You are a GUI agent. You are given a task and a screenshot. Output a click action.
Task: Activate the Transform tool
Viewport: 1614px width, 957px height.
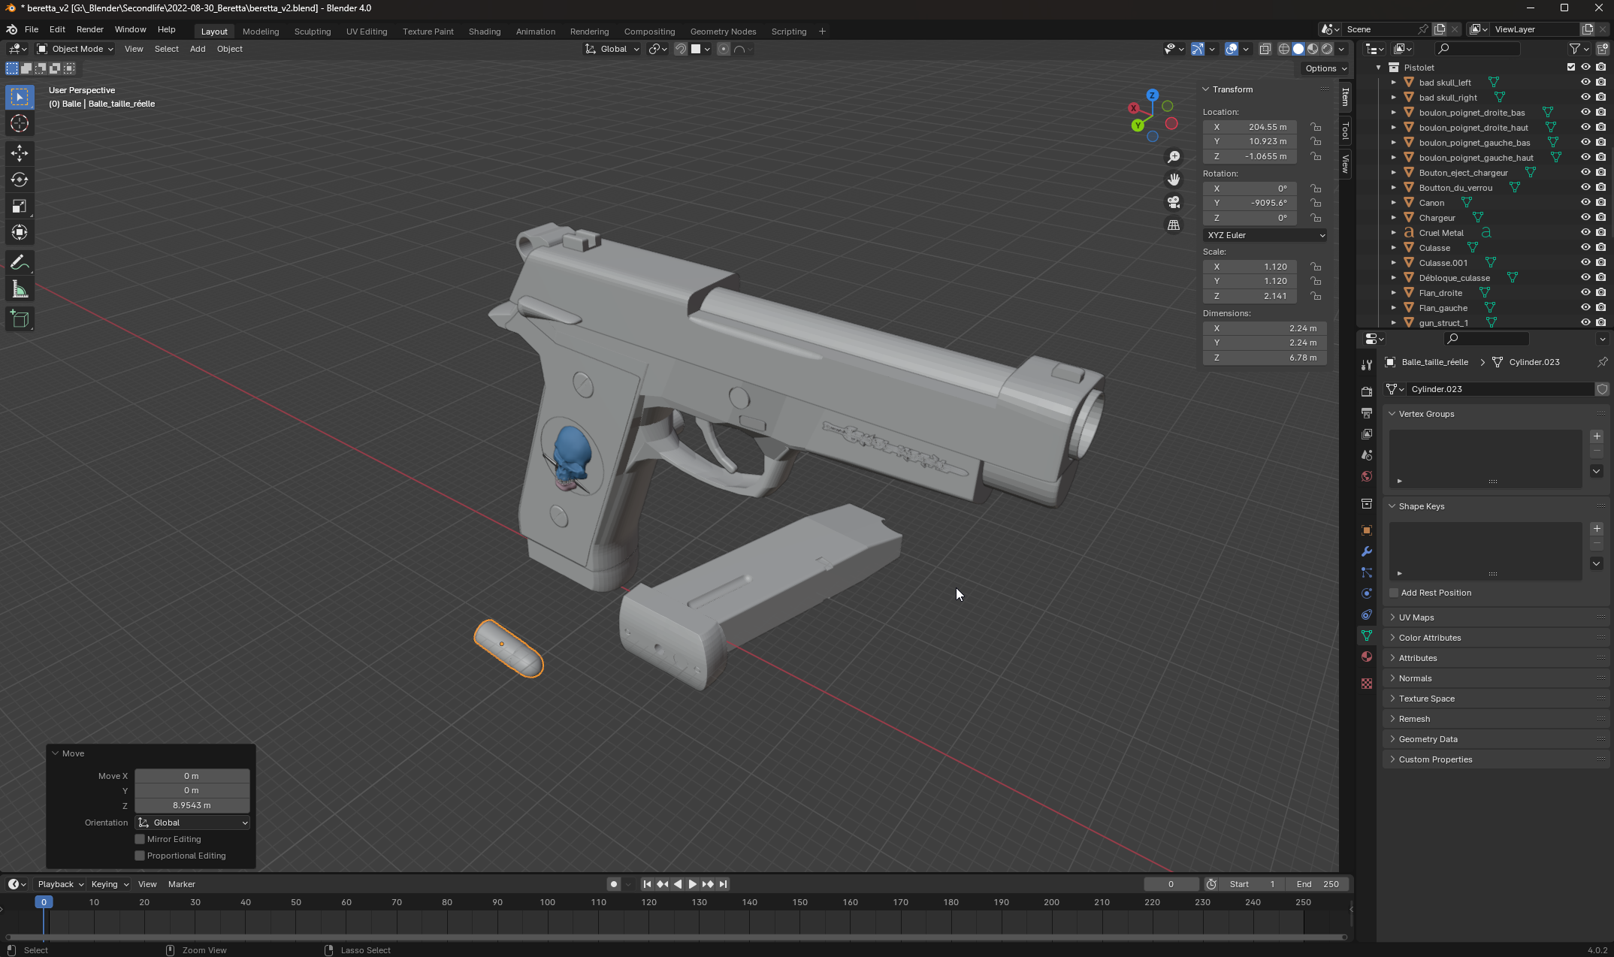(20, 232)
